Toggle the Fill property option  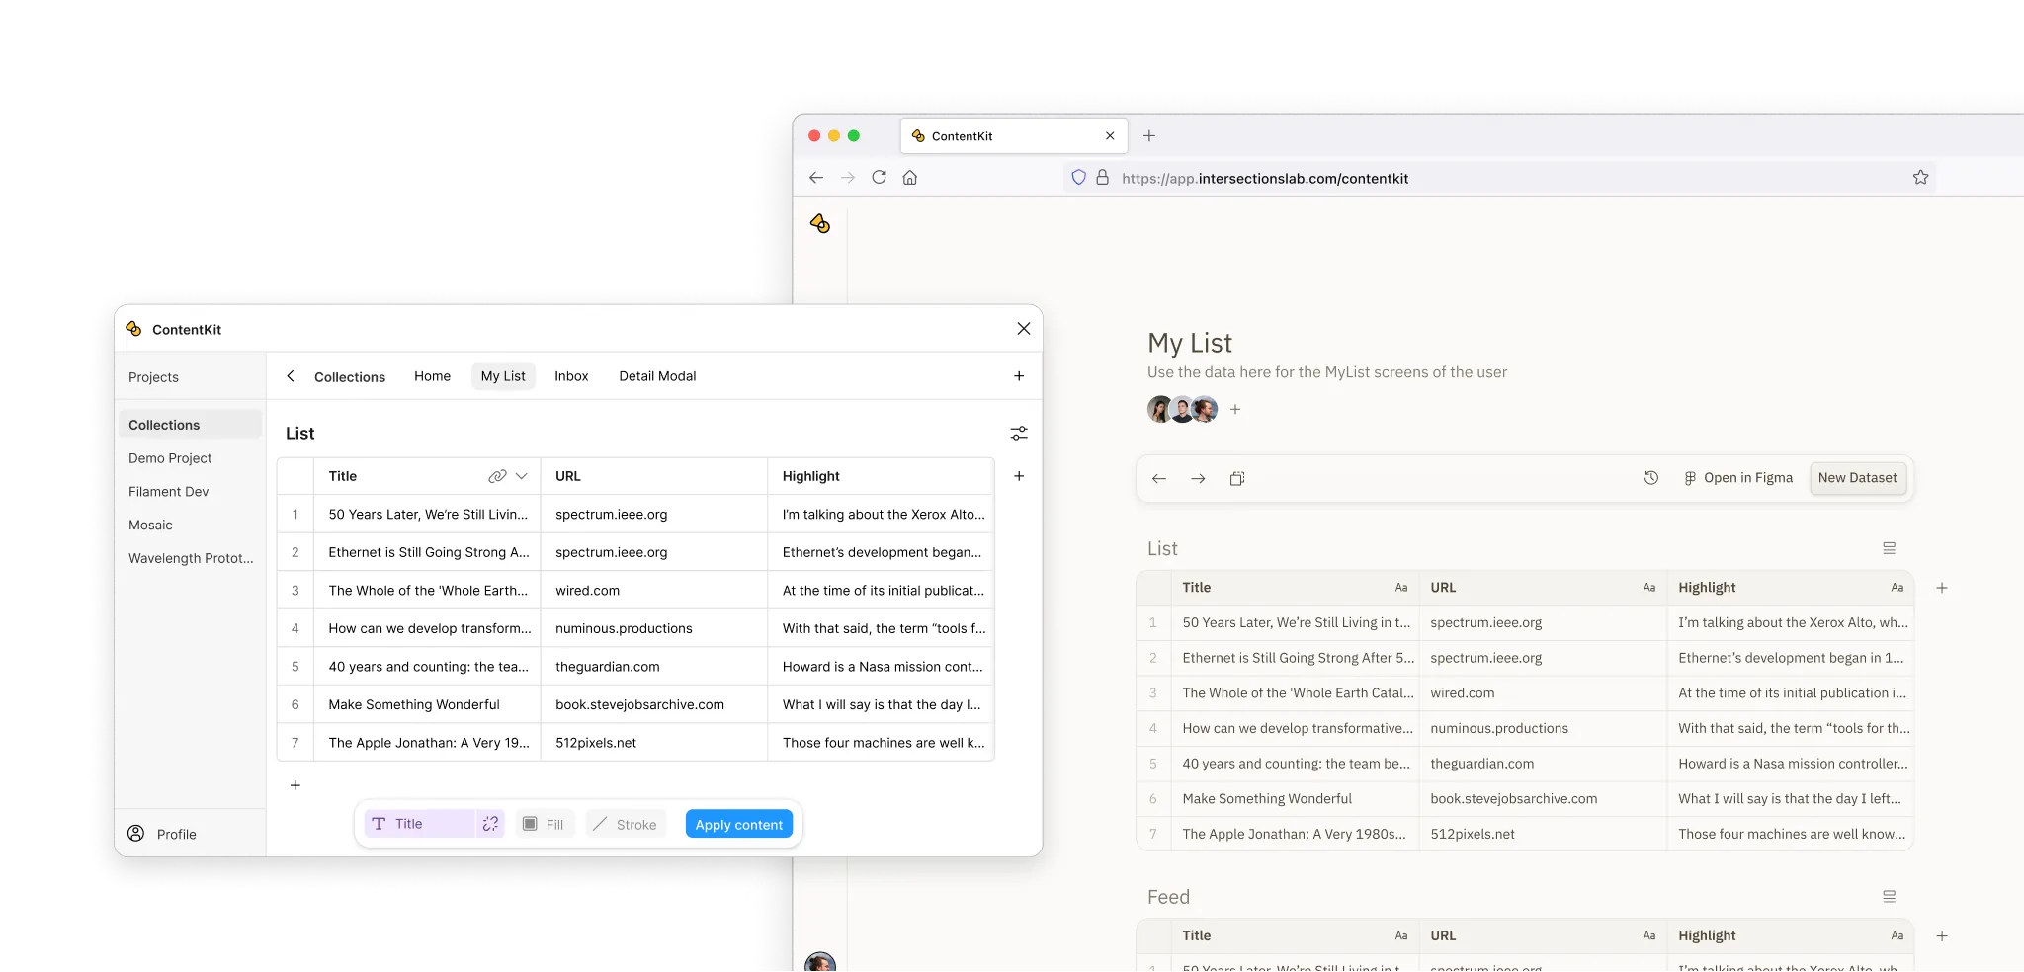click(x=544, y=824)
